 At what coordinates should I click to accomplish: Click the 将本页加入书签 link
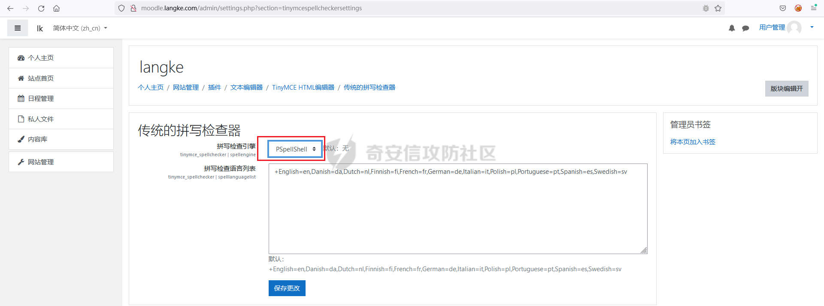pos(693,142)
